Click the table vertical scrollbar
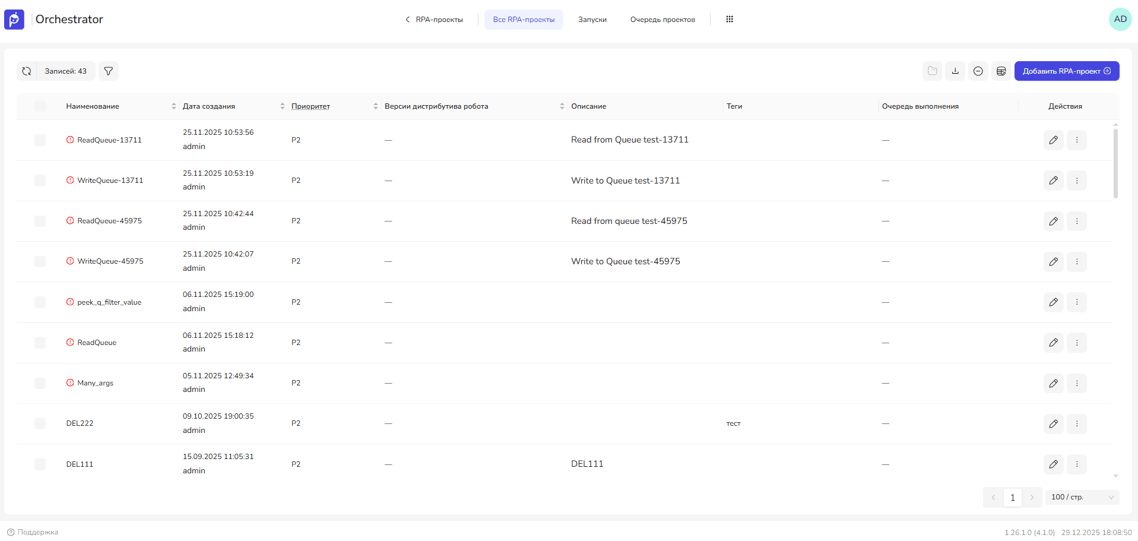 coord(1115,163)
